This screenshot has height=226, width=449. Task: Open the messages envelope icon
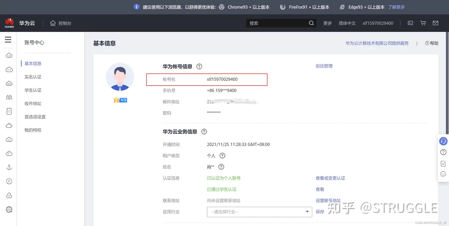pos(436,23)
